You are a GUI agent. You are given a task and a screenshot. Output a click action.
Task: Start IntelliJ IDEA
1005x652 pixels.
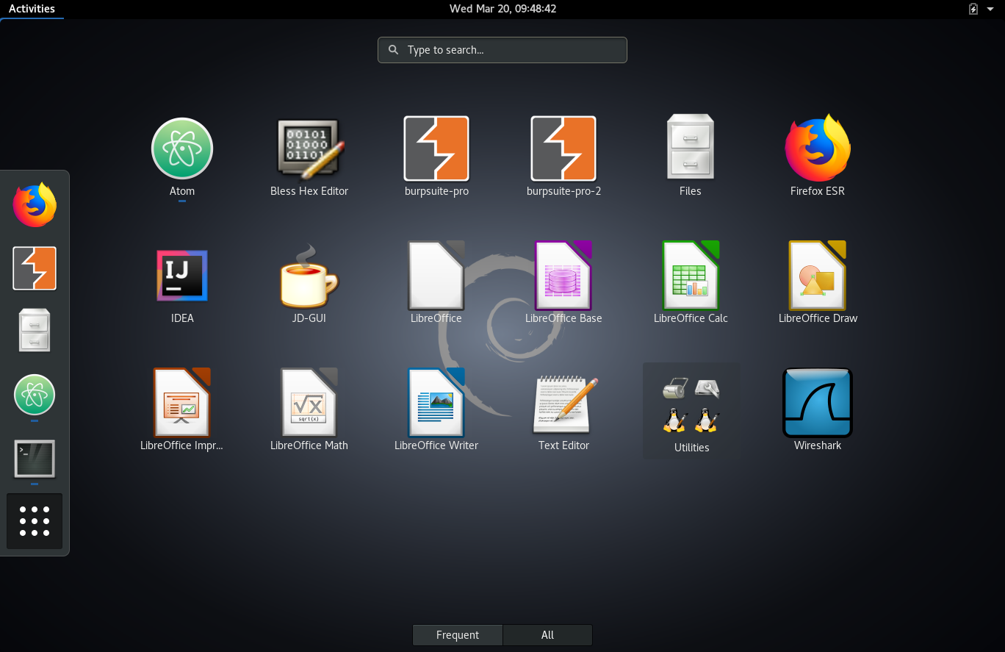(182, 276)
